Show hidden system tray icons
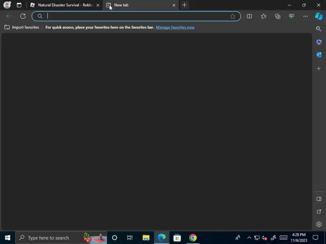Viewport: 326px width, 244px height. (249, 238)
